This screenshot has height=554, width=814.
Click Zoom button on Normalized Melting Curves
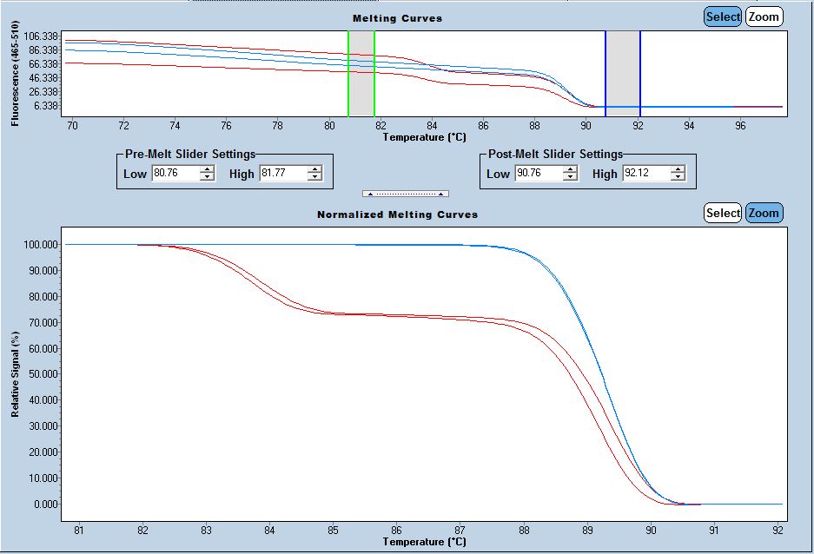764,213
